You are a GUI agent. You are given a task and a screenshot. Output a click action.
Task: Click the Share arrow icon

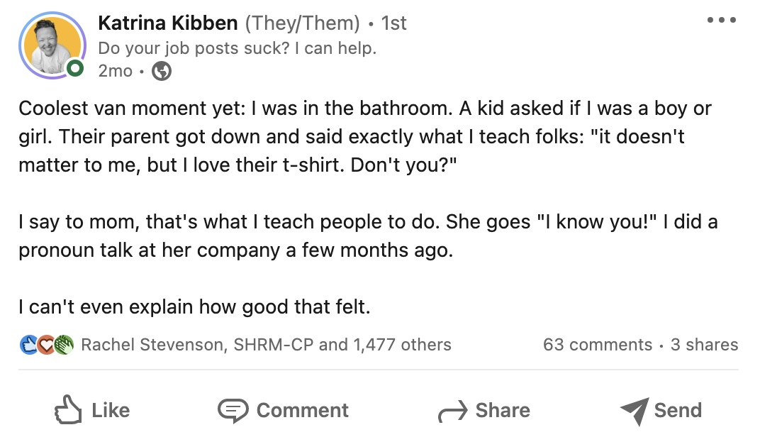452,410
